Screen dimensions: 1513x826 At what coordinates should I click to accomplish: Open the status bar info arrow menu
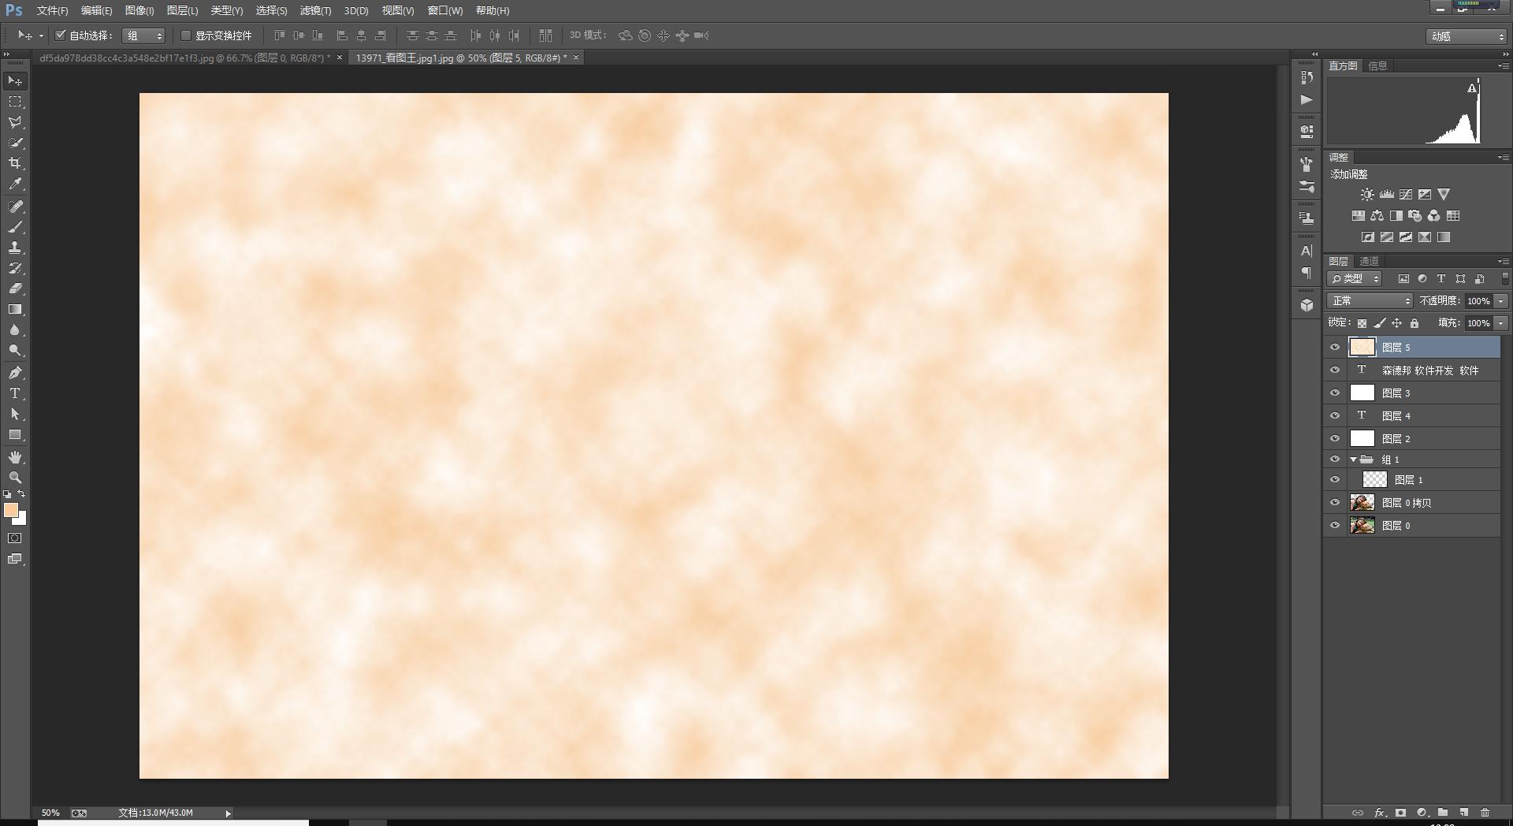coord(229,813)
